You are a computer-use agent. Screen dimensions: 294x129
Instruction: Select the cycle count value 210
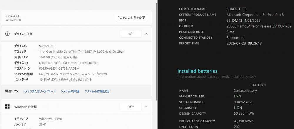(236, 127)
